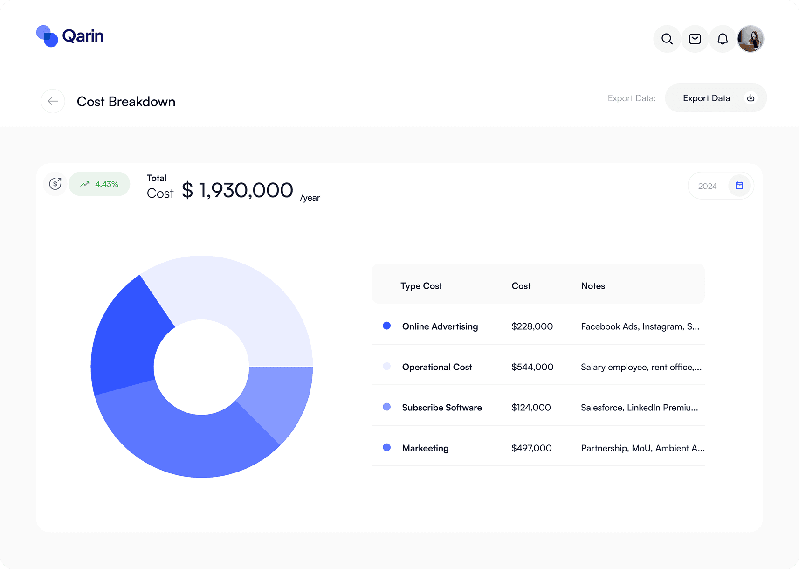The image size is (799, 569).
Task: Toggle the Online Advertising legend dot
Action: coord(387,326)
